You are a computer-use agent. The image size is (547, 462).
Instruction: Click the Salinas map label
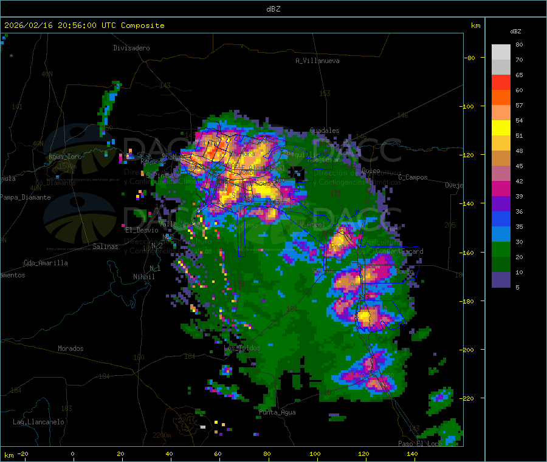coord(105,246)
